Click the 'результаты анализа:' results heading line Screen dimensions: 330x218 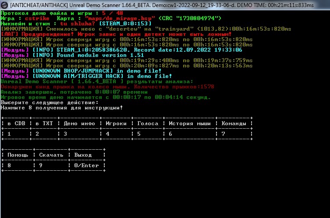tap(97, 81)
